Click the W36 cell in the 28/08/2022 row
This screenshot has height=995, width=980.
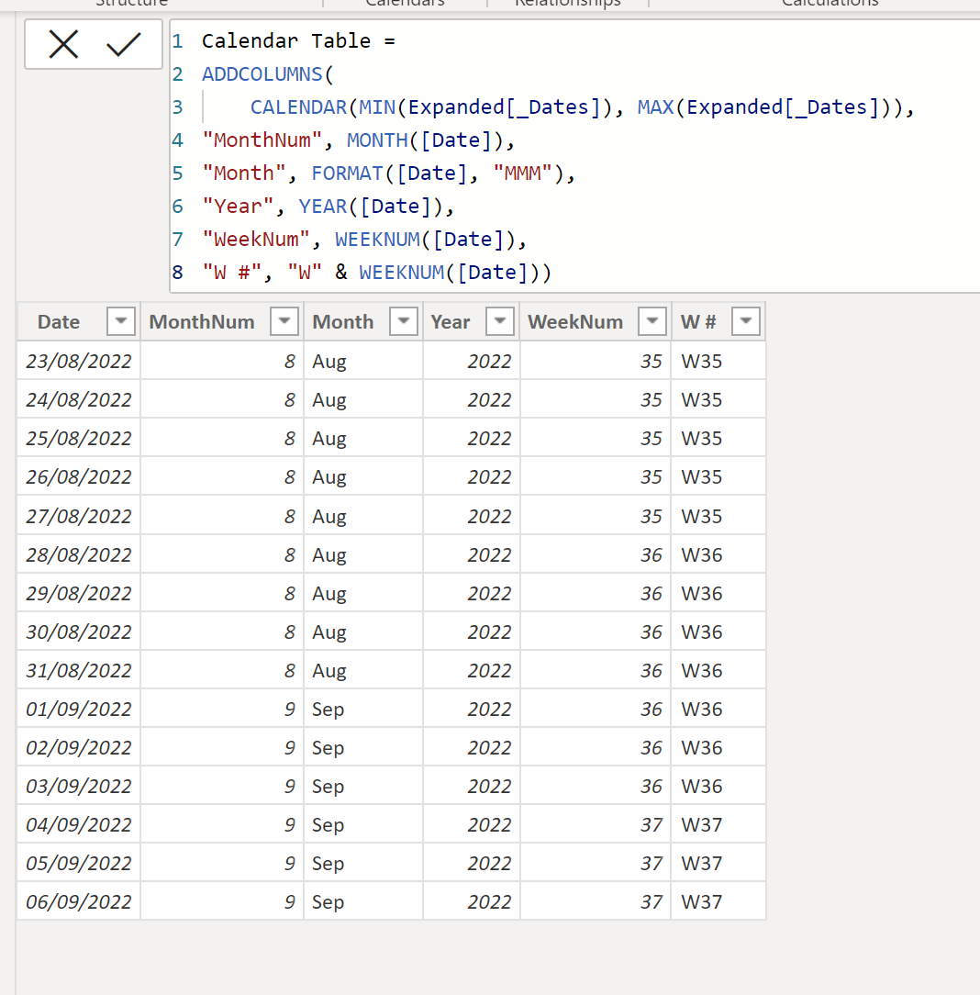pos(718,554)
